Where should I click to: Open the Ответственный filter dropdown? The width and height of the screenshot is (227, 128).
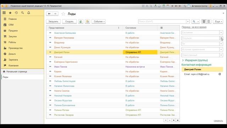(x=221, y=55)
